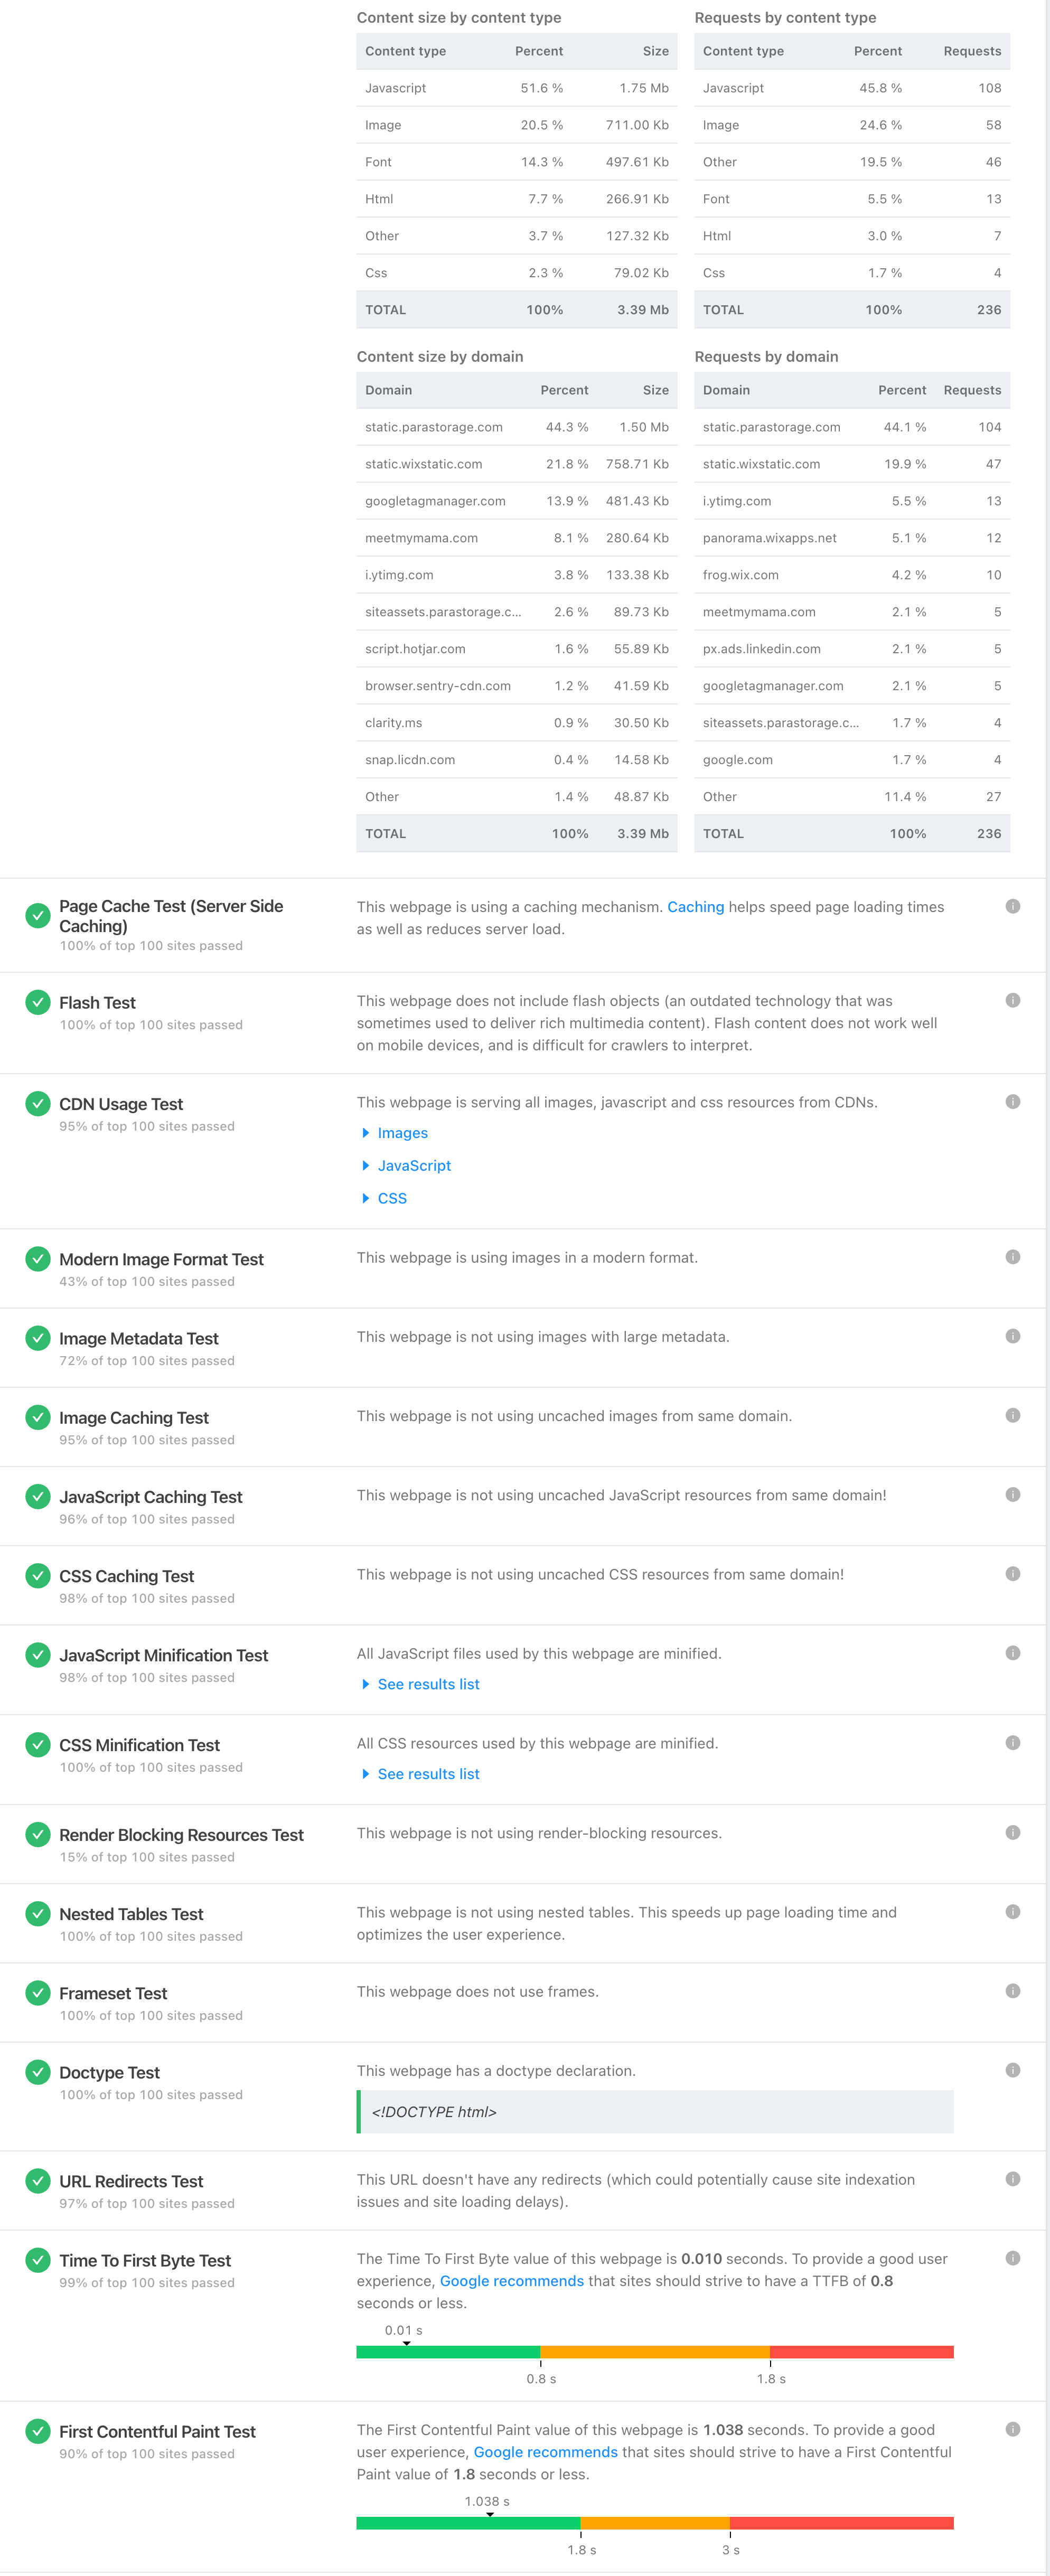The image size is (1050, 2576).
Task: Click green check for URL Redirects Test
Action: pos(38,2180)
